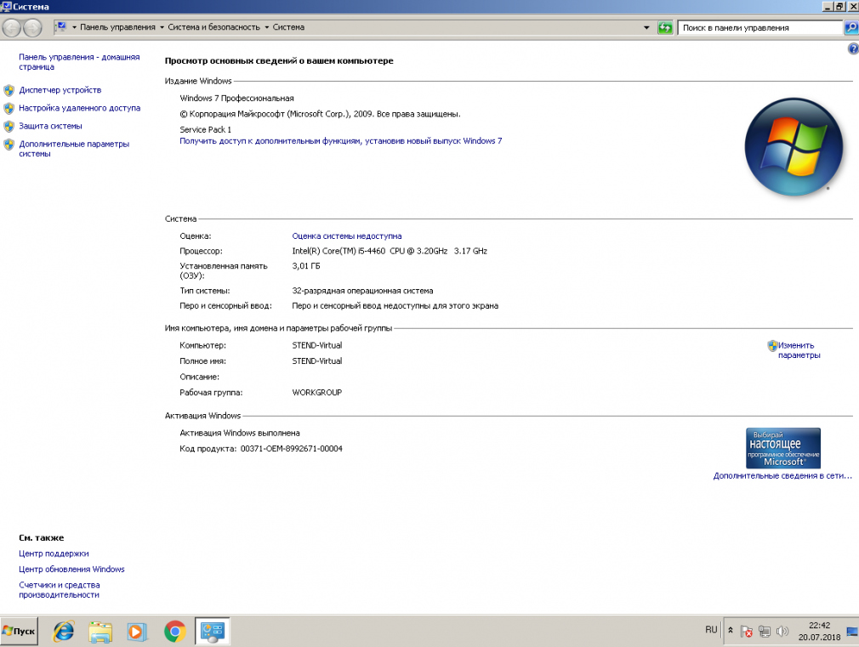Screen dimensions: 859x647
Task: Go to Панель управления breadcrumb
Action: 117,27
